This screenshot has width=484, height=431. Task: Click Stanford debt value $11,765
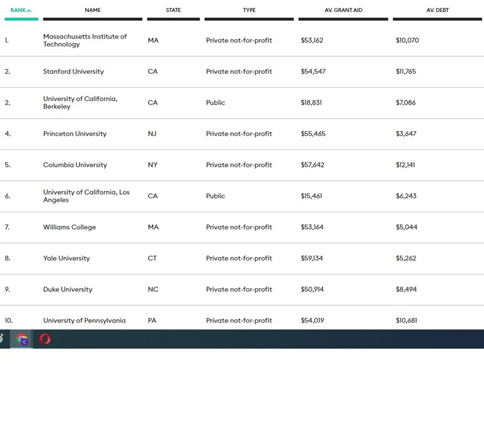tap(406, 71)
